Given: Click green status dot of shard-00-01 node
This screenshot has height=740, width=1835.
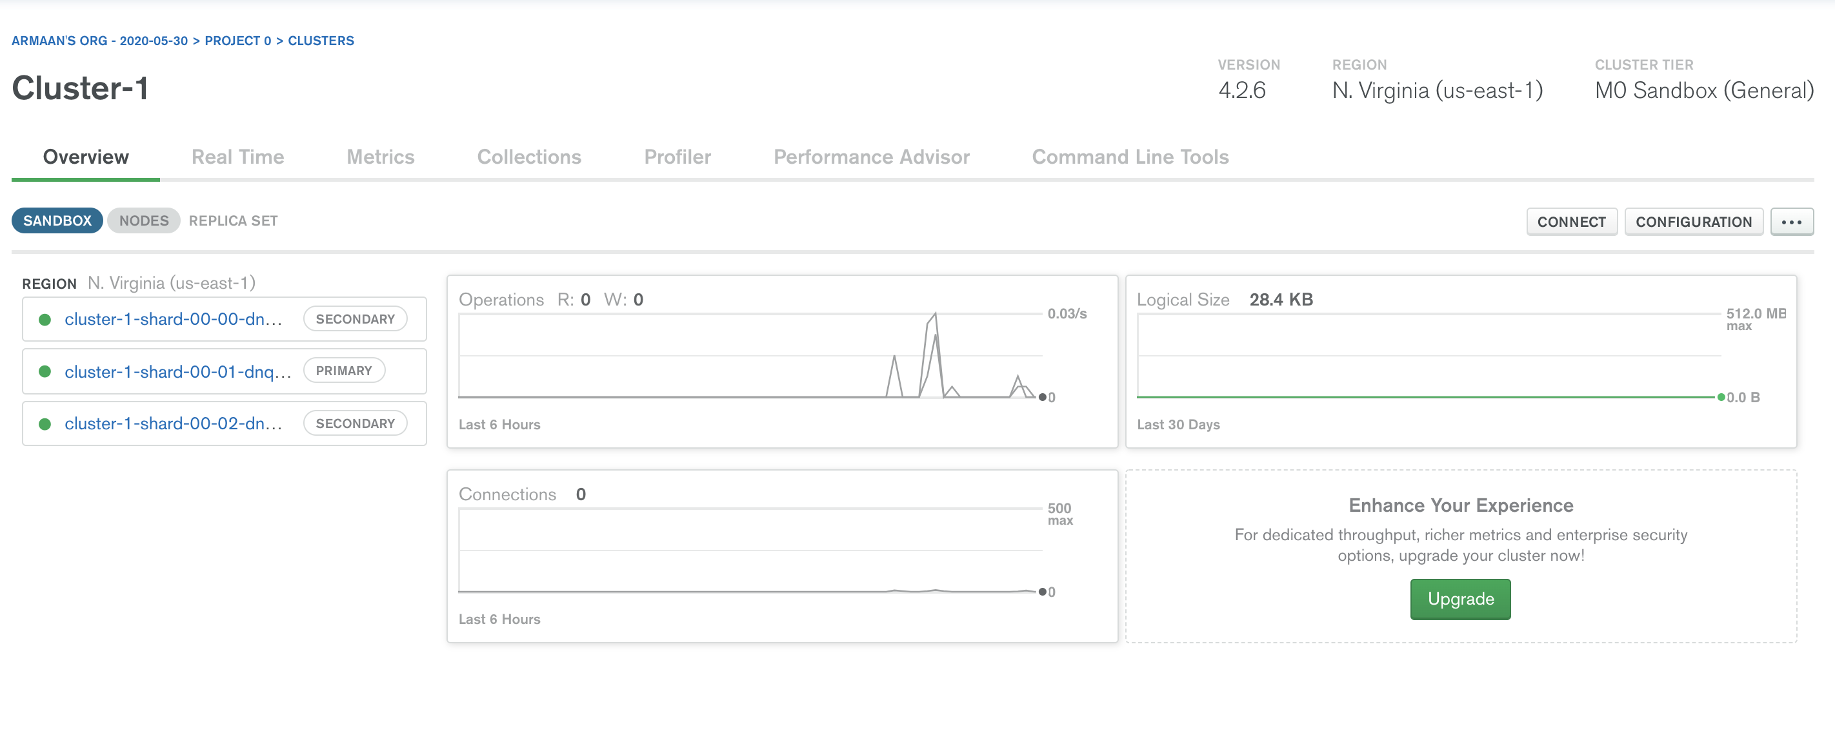Looking at the screenshot, I should 44,371.
